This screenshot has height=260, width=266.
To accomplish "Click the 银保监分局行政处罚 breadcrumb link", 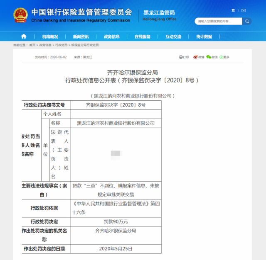I will [x=85, y=45].
